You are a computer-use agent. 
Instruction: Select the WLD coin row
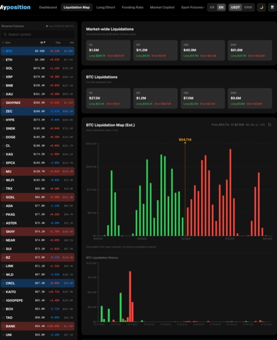coord(37,275)
